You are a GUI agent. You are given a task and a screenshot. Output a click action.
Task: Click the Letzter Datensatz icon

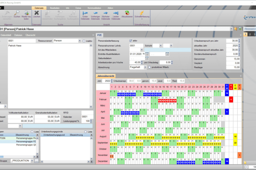(116, 14)
